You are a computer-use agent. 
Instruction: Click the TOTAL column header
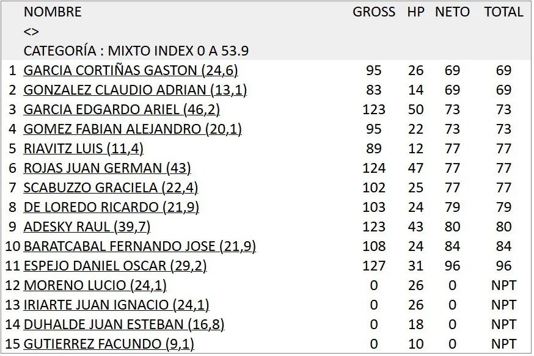[503, 12]
